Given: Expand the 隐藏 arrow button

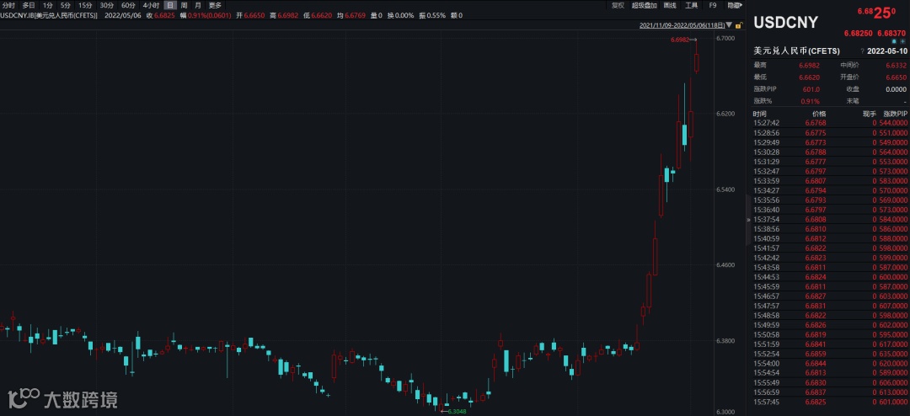Looking at the screenshot, I should coord(735,5).
